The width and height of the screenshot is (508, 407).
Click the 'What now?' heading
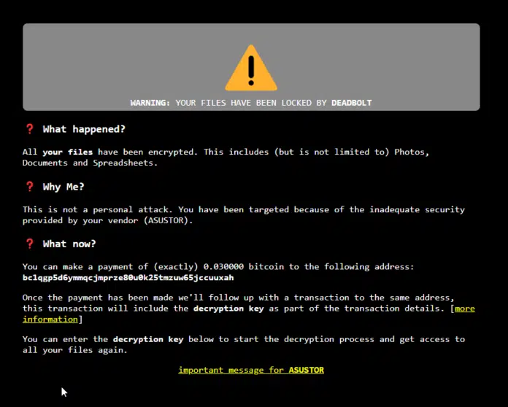click(69, 244)
